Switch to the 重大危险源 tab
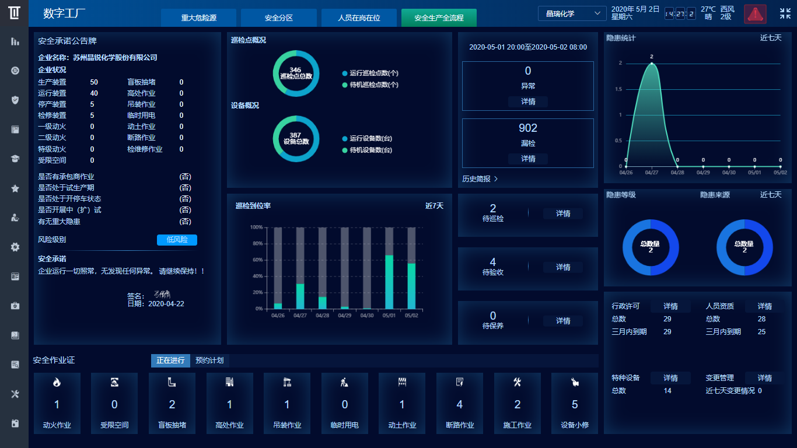Viewport: 797px width, 448px height. click(198, 18)
